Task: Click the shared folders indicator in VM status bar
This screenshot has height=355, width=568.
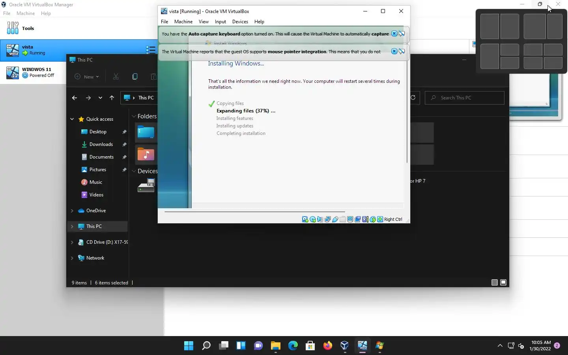Action: tap(343, 219)
